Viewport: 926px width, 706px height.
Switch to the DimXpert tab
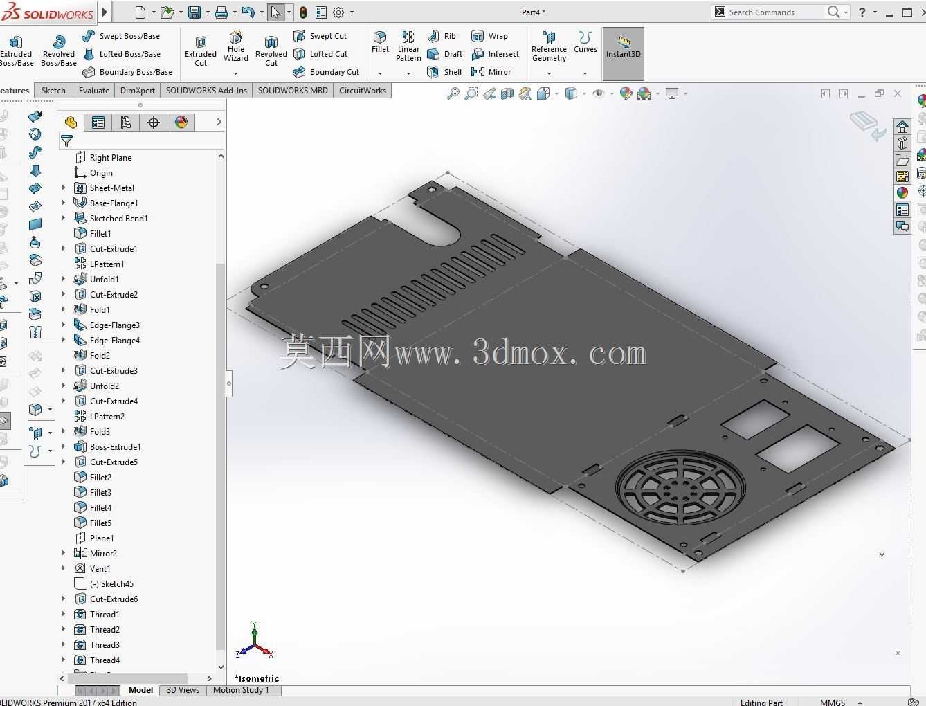[138, 91]
